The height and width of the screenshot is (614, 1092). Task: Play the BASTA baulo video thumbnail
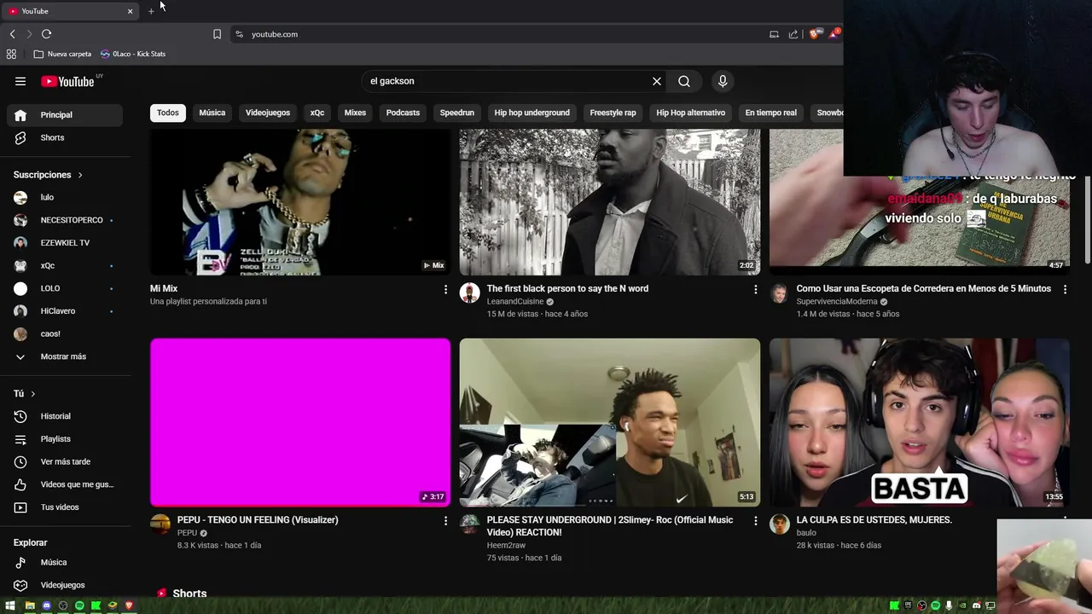tap(920, 422)
